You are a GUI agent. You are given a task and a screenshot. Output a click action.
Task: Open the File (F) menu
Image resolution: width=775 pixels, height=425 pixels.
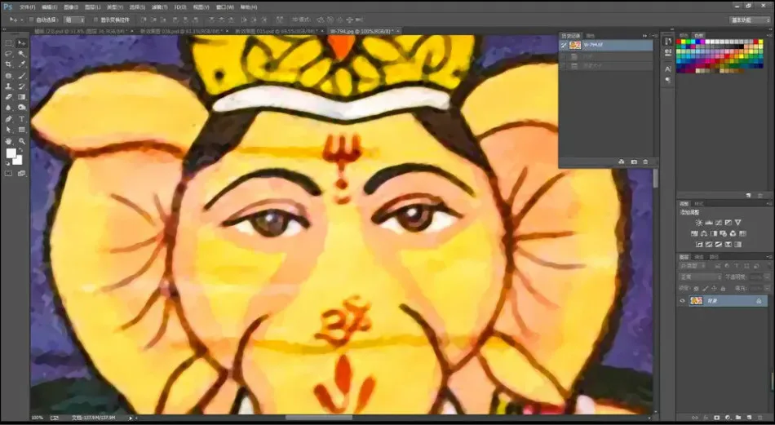coord(27,7)
